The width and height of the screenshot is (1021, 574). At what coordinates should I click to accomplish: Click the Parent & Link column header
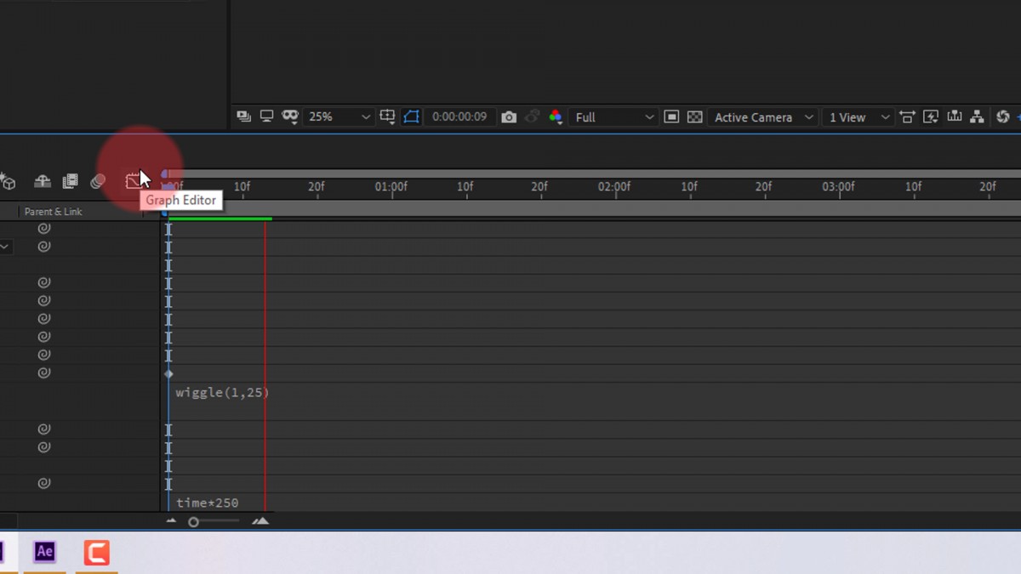(x=54, y=212)
